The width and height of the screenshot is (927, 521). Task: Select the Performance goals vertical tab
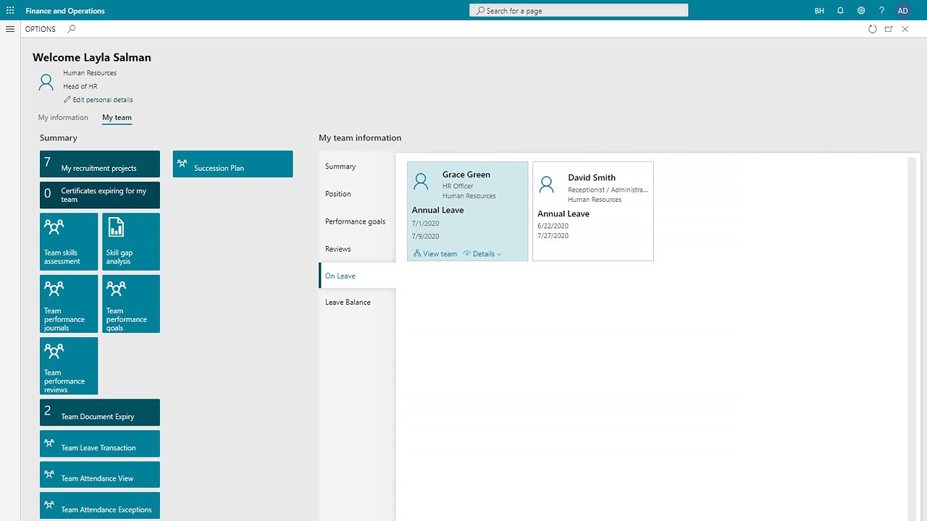click(x=357, y=221)
